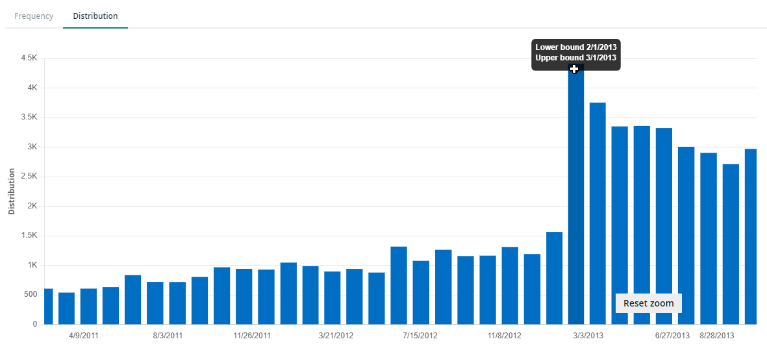Click the 11/8/2012 x-axis date label
767x350 pixels.
[504, 336]
